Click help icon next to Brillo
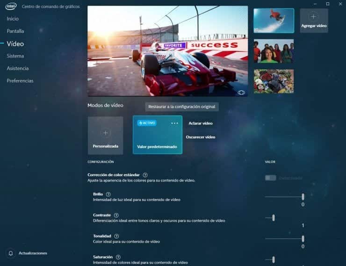This screenshot has height=266, width=346. tap(108, 194)
